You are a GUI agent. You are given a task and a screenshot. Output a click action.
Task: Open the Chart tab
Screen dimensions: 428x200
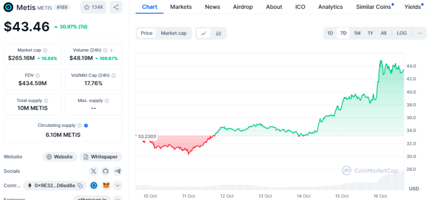click(x=149, y=7)
